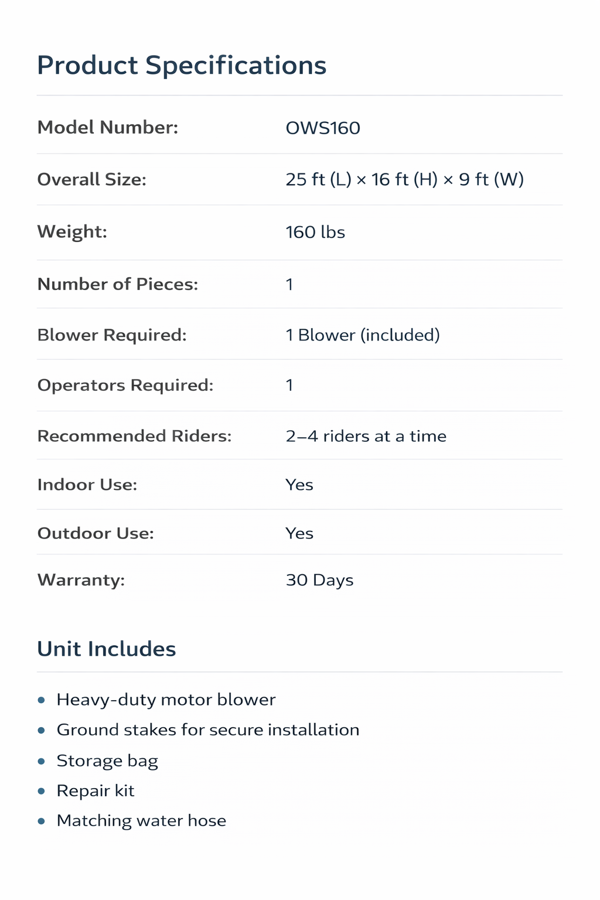Click the Ground stakes for secure installation item
600x900 pixels.
click(x=208, y=730)
